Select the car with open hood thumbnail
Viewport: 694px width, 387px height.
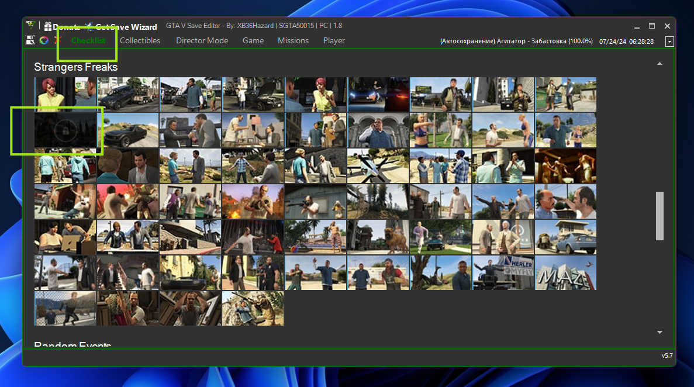253,94
